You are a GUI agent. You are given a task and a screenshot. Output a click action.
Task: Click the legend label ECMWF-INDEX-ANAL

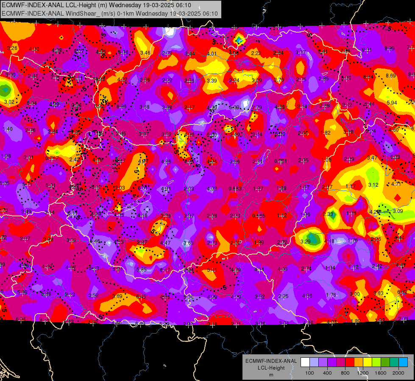[271, 361]
